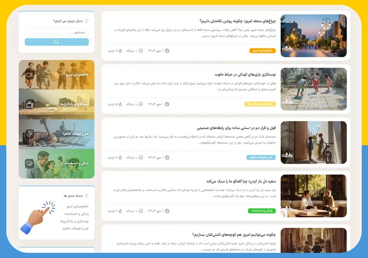368x258 pixels.
Task: Focus the جستجو search input field
Action: (x=57, y=32)
